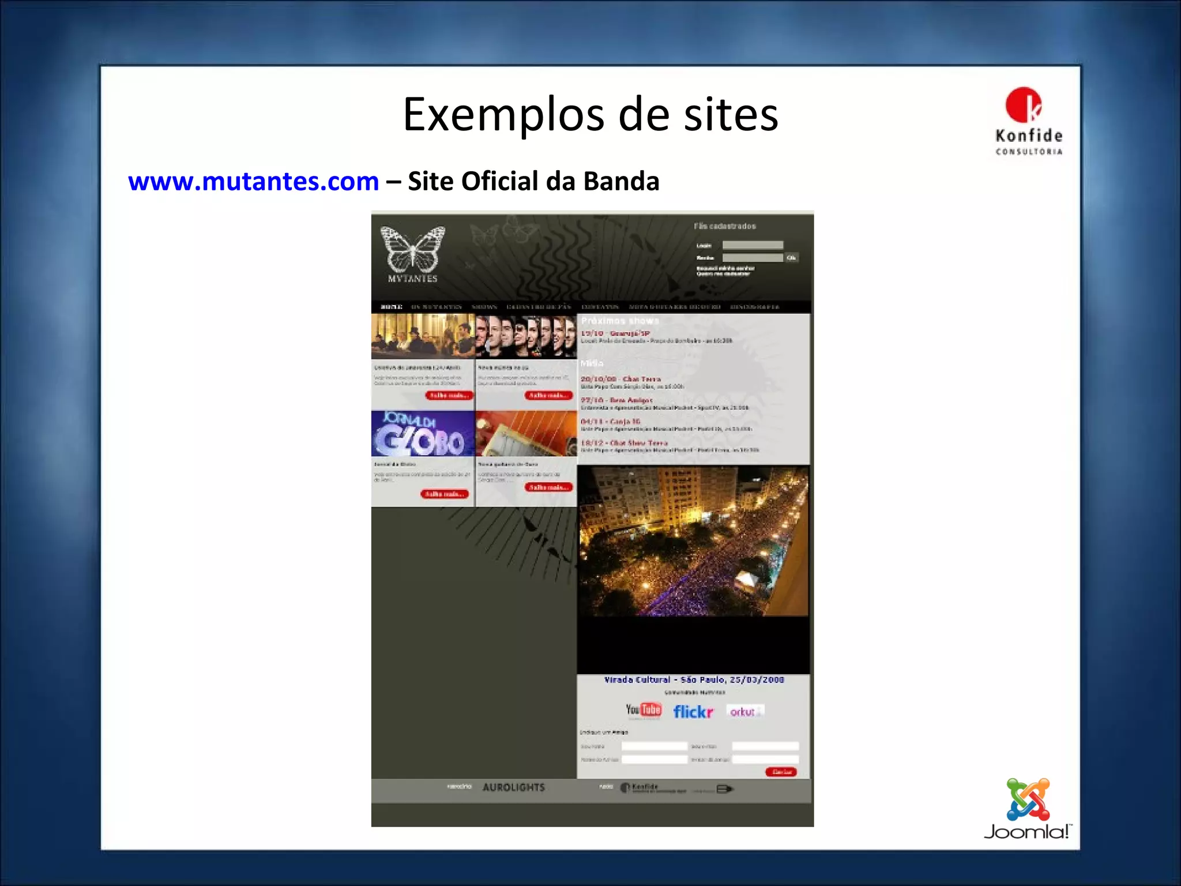The height and width of the screenshot is (886, 1181).
Task: Click the Ok login button
Action: coord(792,258)
